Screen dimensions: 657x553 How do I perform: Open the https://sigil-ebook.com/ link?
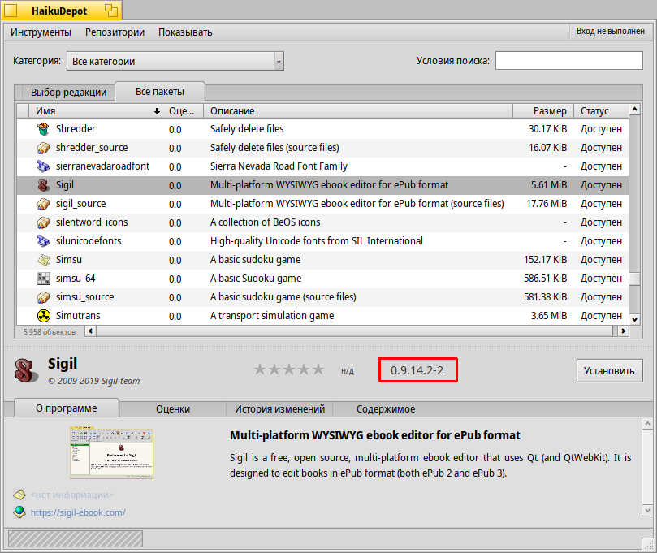(78, 512)
